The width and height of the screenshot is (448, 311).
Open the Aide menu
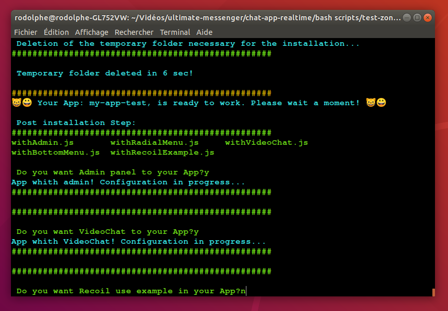[204, 32]
